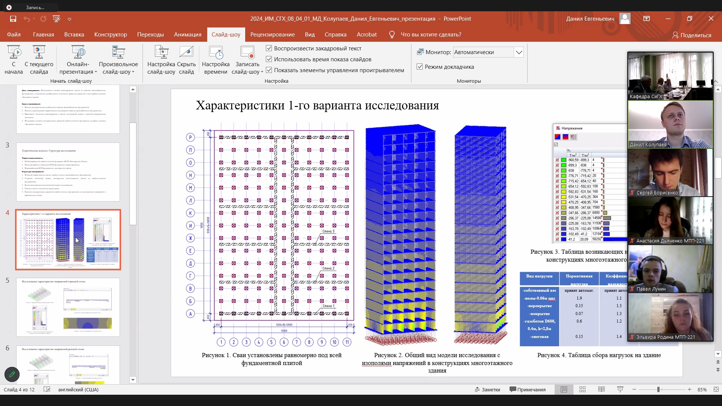Click the Save icon in quick access toolbar

[x=13, y=19]
